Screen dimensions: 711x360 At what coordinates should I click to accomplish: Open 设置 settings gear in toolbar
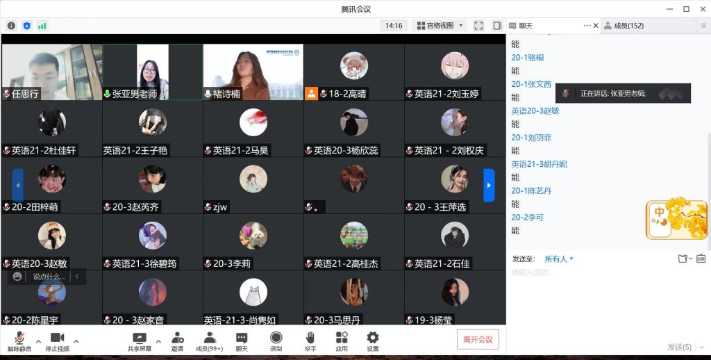coord(373,340)
